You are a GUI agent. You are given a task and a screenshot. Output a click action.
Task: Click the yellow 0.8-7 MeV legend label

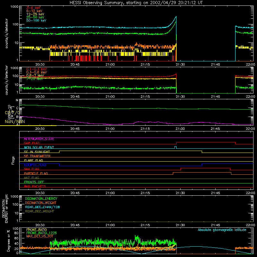[35, 75]
